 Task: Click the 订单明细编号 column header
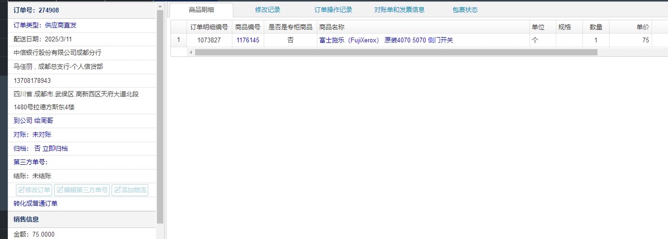point(209,27)
